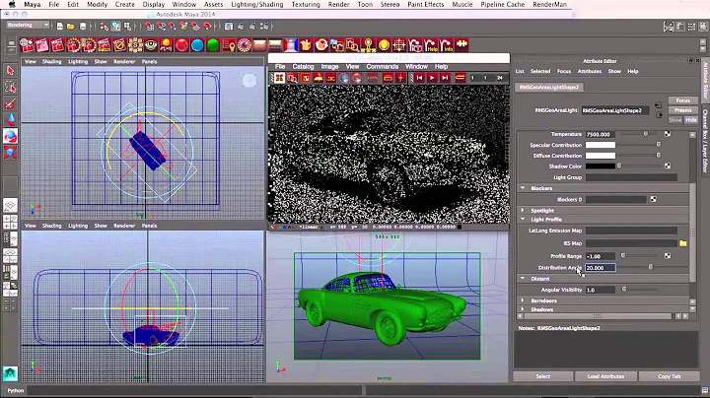Click the map button beside Blockers 0
This screenshot has width=710, height=398.
(x=653, y=199)
